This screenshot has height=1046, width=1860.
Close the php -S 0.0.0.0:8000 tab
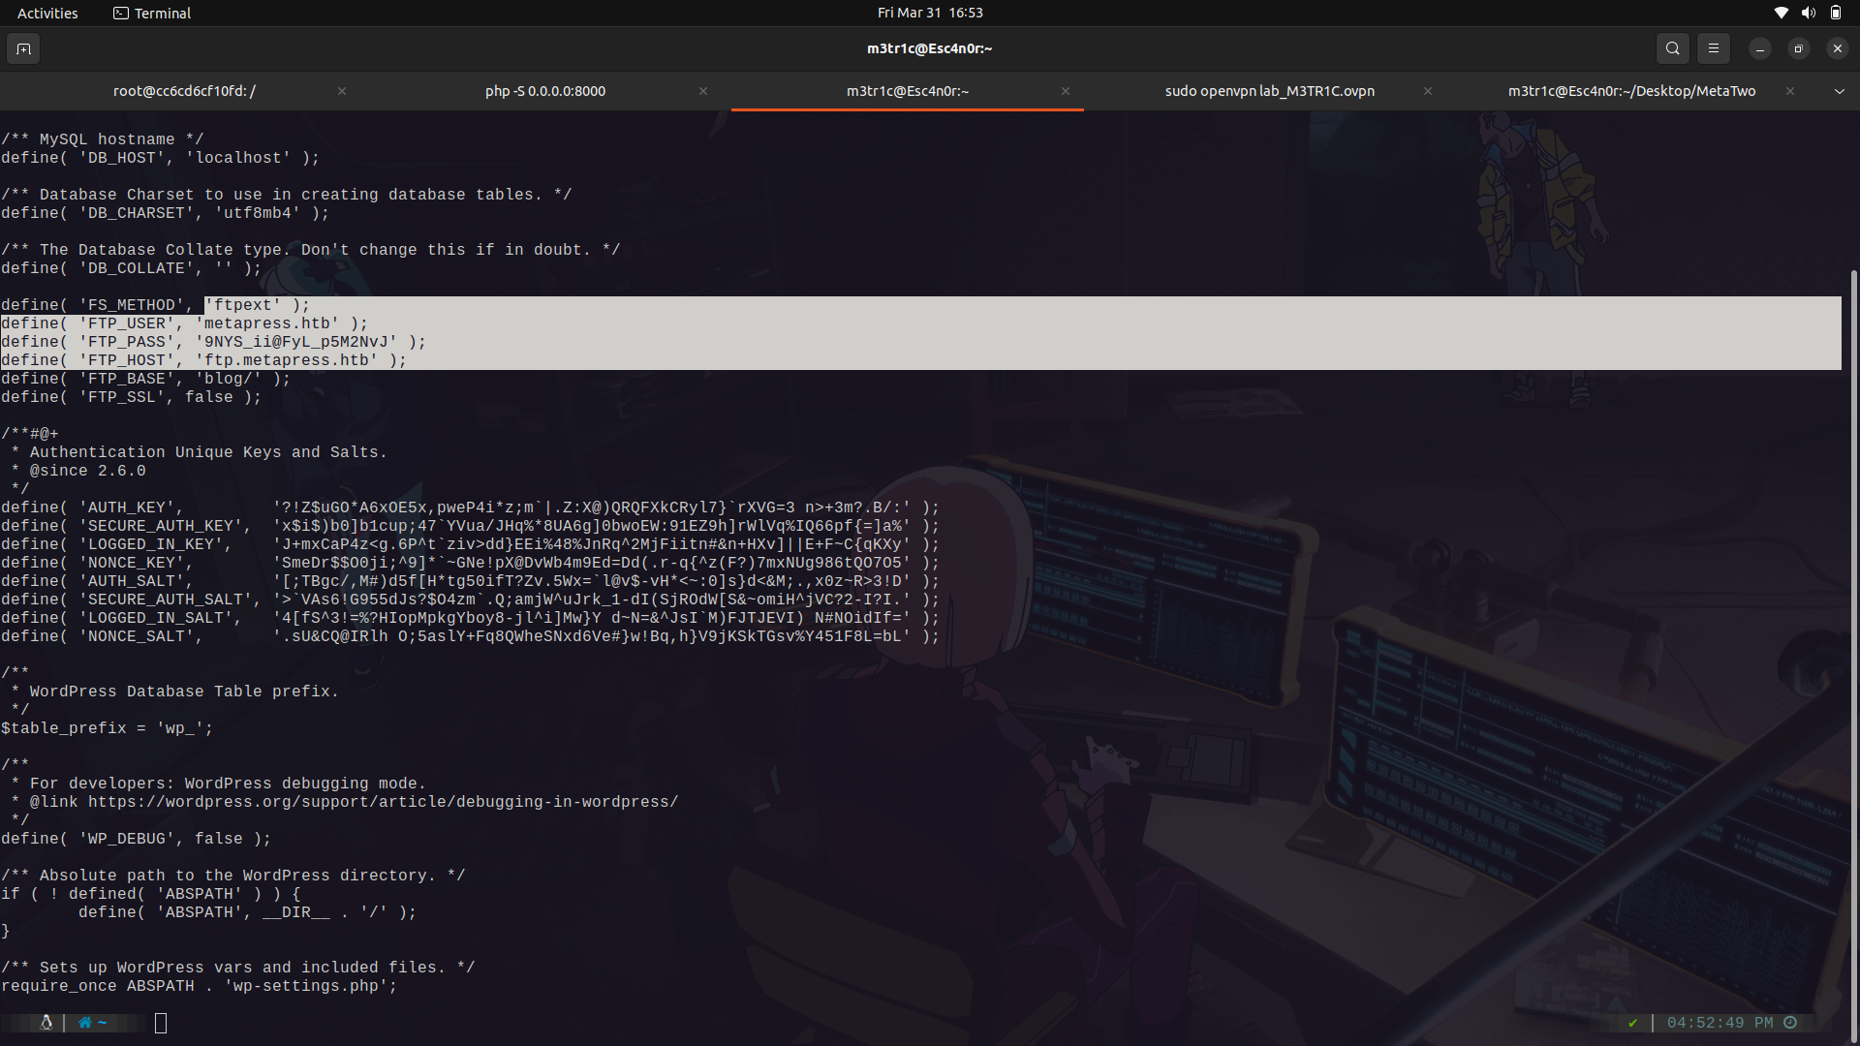point(703,91)
